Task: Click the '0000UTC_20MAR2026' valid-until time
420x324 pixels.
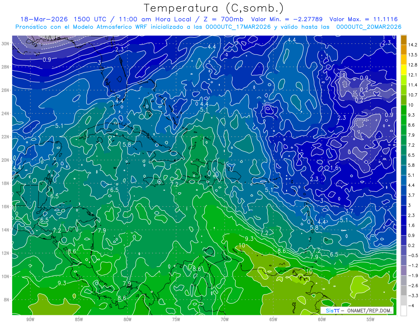Action: click(369, 27)
